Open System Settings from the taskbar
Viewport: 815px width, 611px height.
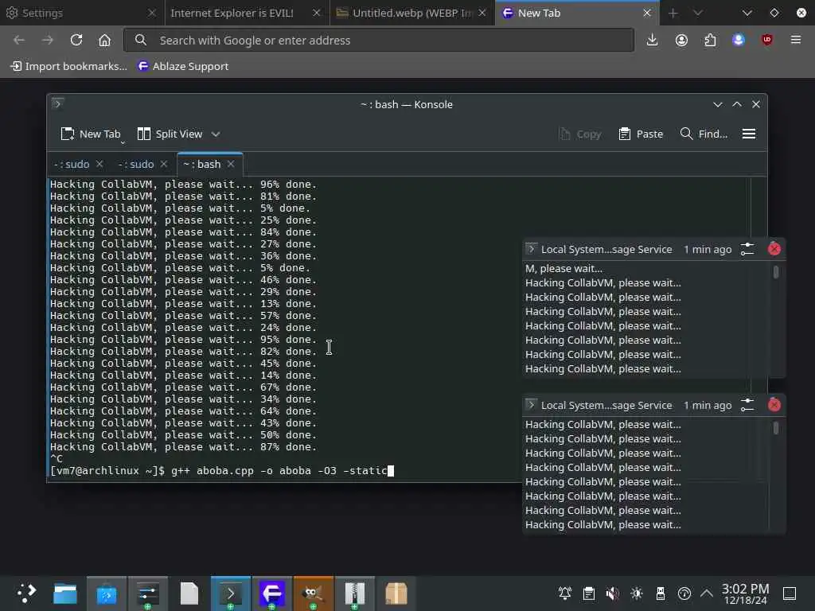pyautogui.click(x=148, y=593)
